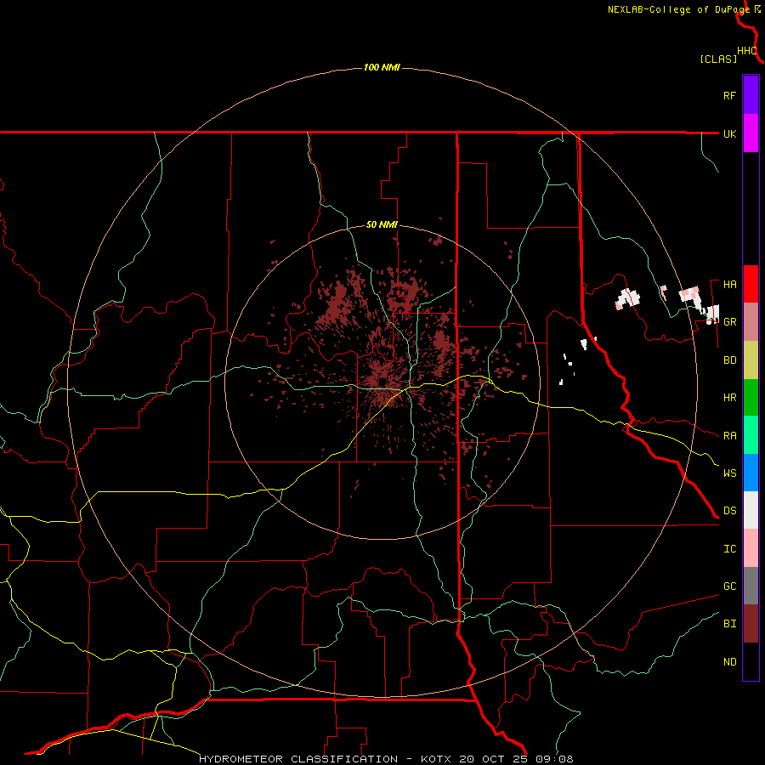Click the UK magenta legend swatch
The image size is (765, 765).
click(x=751, y=133)
